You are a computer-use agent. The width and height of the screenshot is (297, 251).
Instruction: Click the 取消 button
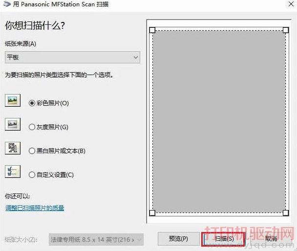pos(271,239)
